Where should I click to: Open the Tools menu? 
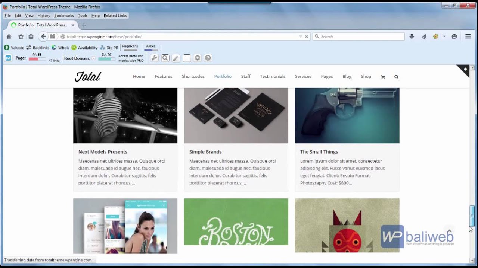tap(83, 16)
